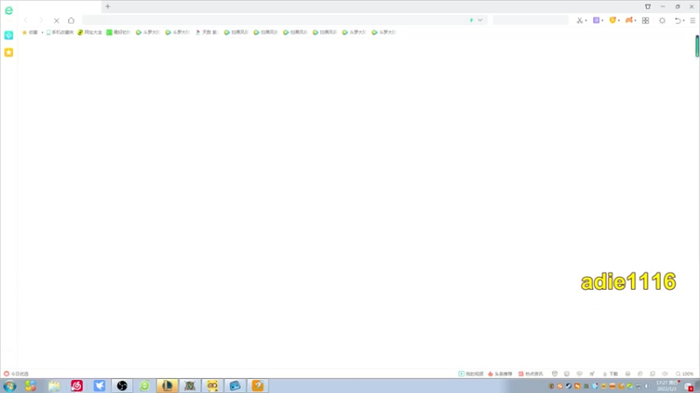Expand the purple square extension dropdown arrow
700x393 pixels.
point(602,20)
